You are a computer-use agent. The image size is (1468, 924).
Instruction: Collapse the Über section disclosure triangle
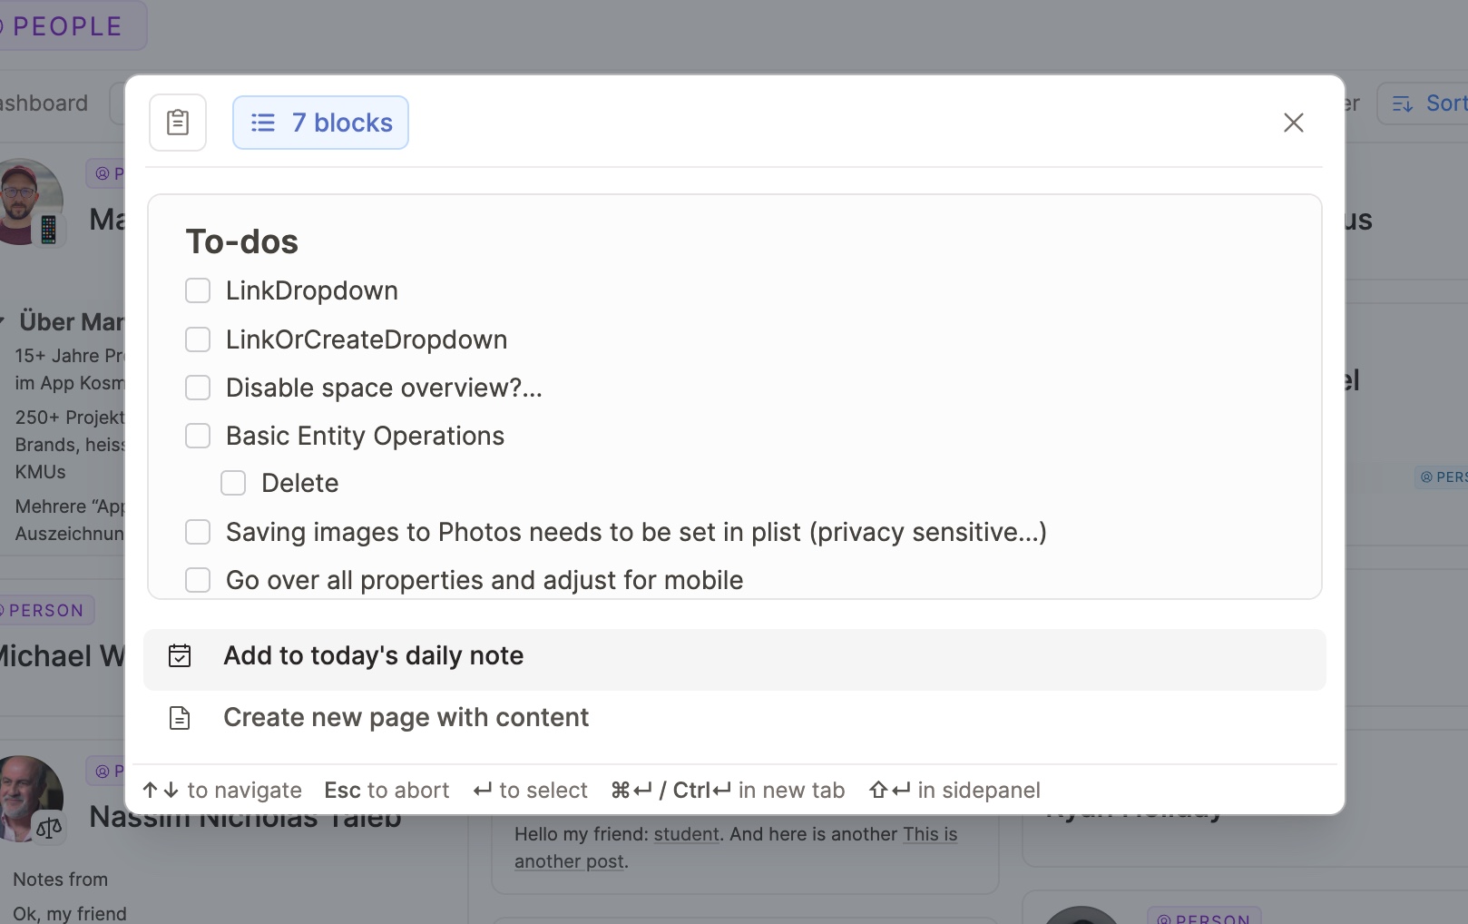3,321
